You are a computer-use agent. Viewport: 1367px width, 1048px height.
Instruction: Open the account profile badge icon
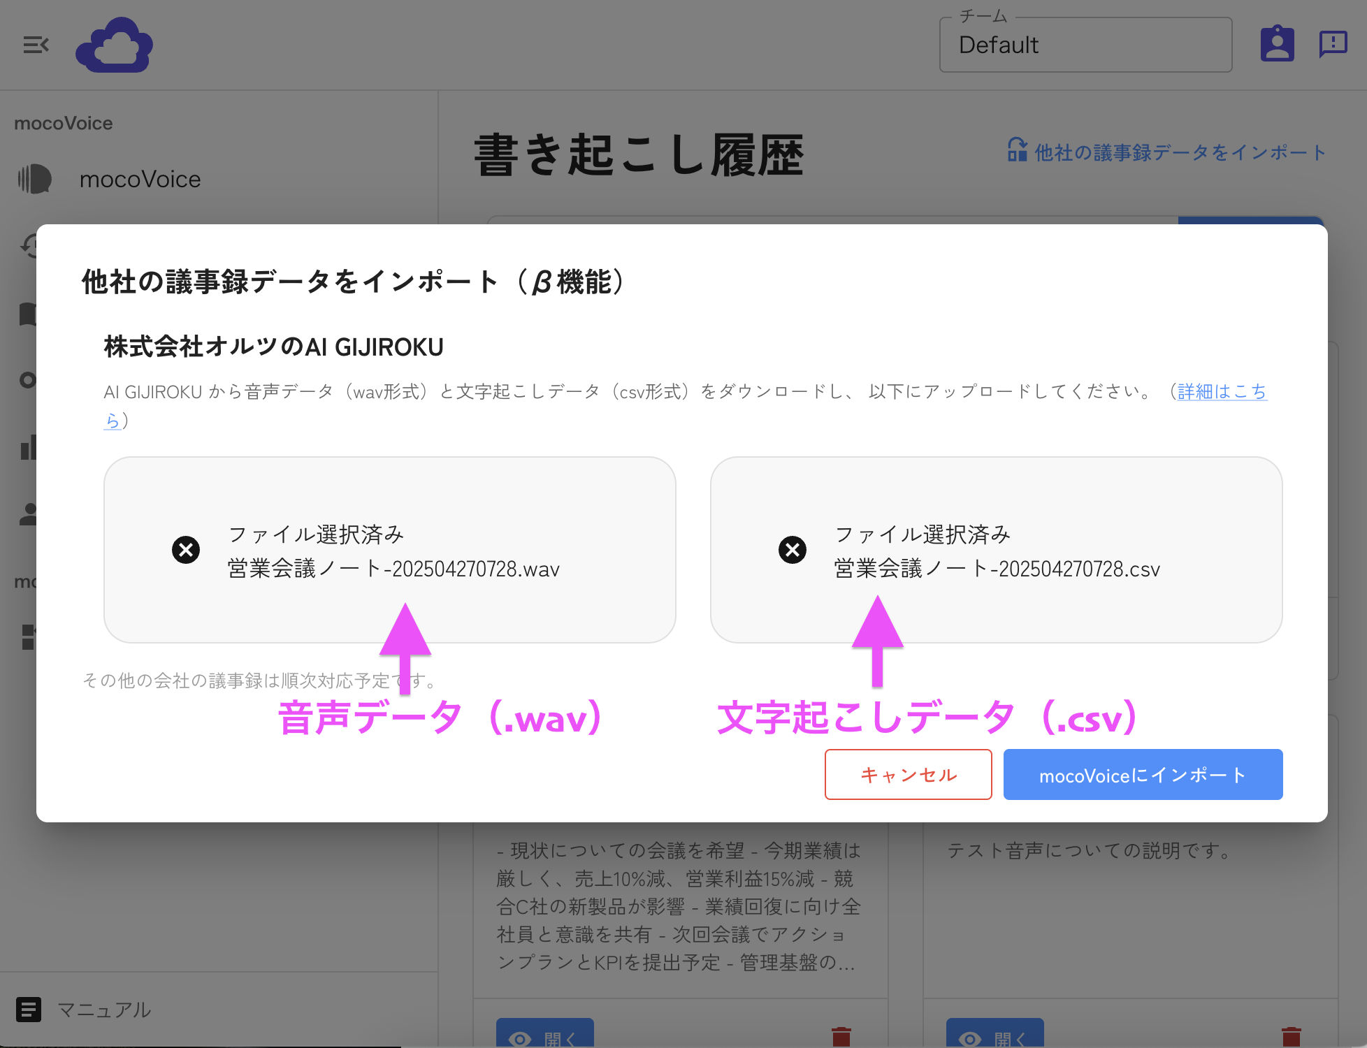tap(1277, 44)
